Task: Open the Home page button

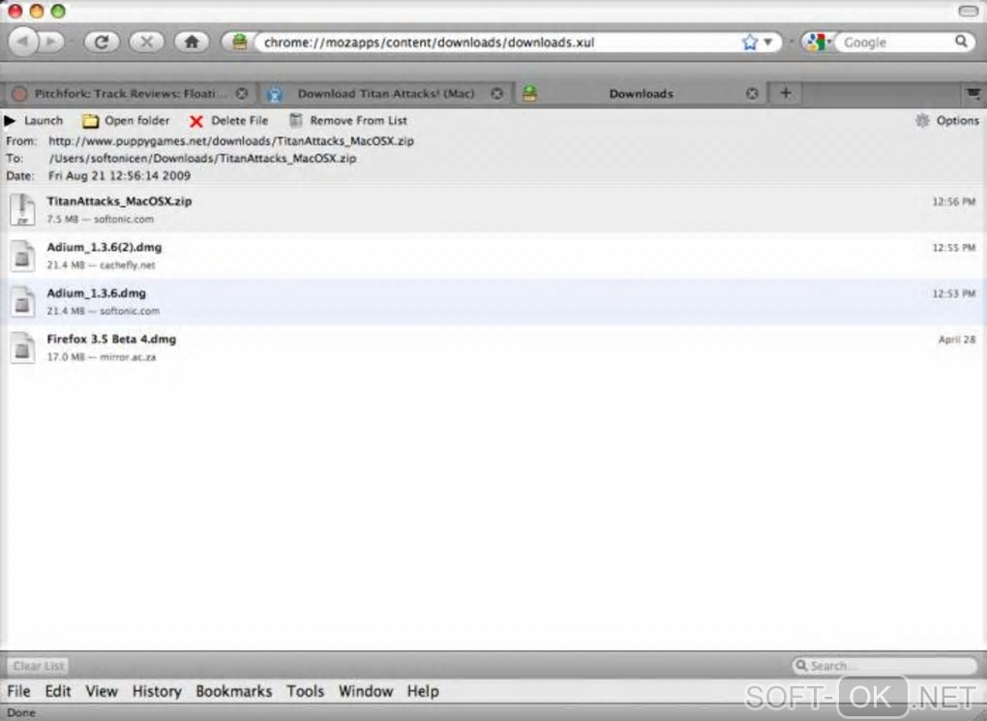Action: tap(192, 43)
